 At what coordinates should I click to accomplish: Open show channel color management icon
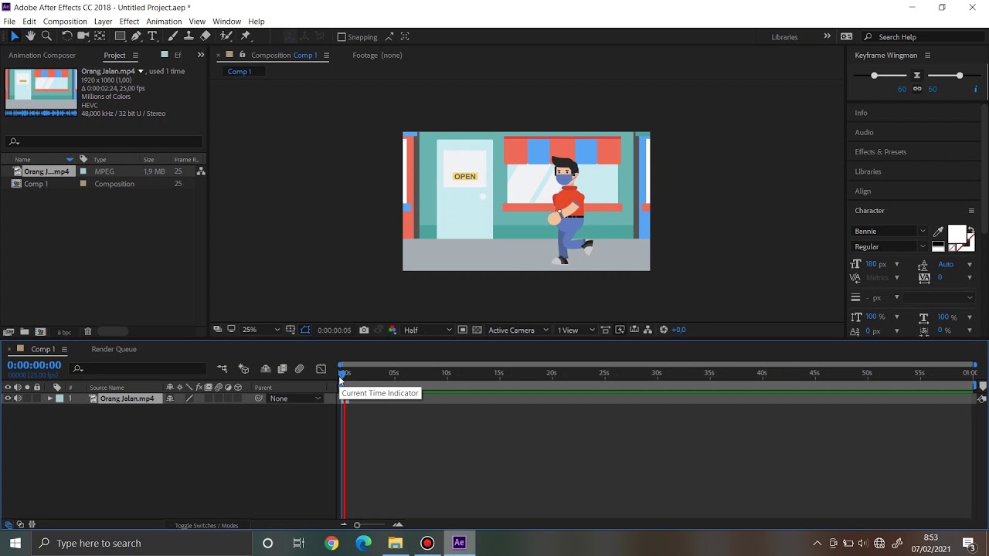point(393,330)
